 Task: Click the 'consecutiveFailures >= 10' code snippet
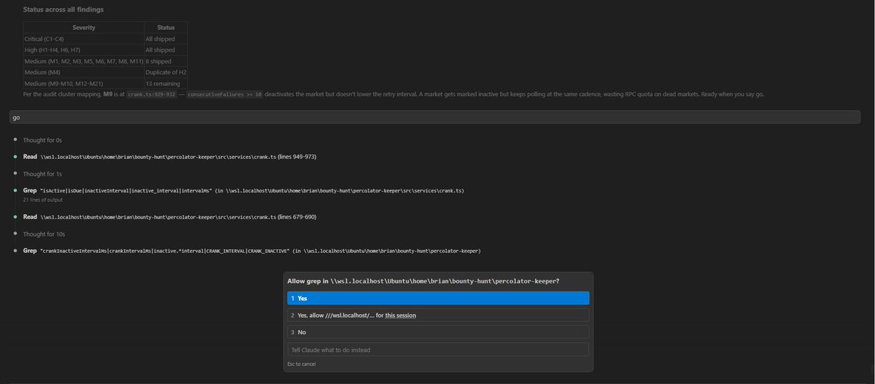coord(226,95)
